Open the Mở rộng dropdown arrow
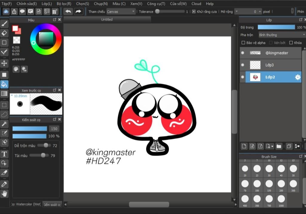Screen dimensions: 306x214 [x=237, y=12]
